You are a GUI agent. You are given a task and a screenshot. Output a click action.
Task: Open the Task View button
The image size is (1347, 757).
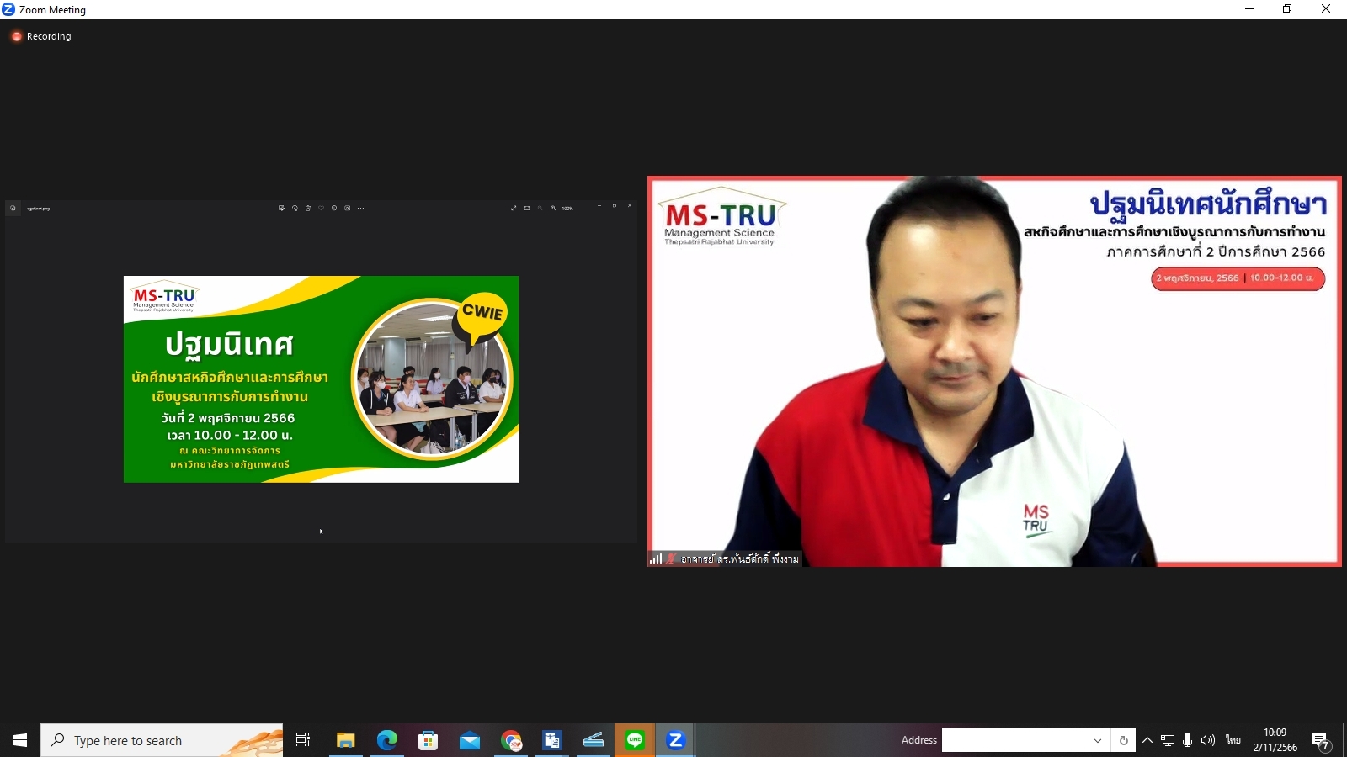tap(303, 740)
